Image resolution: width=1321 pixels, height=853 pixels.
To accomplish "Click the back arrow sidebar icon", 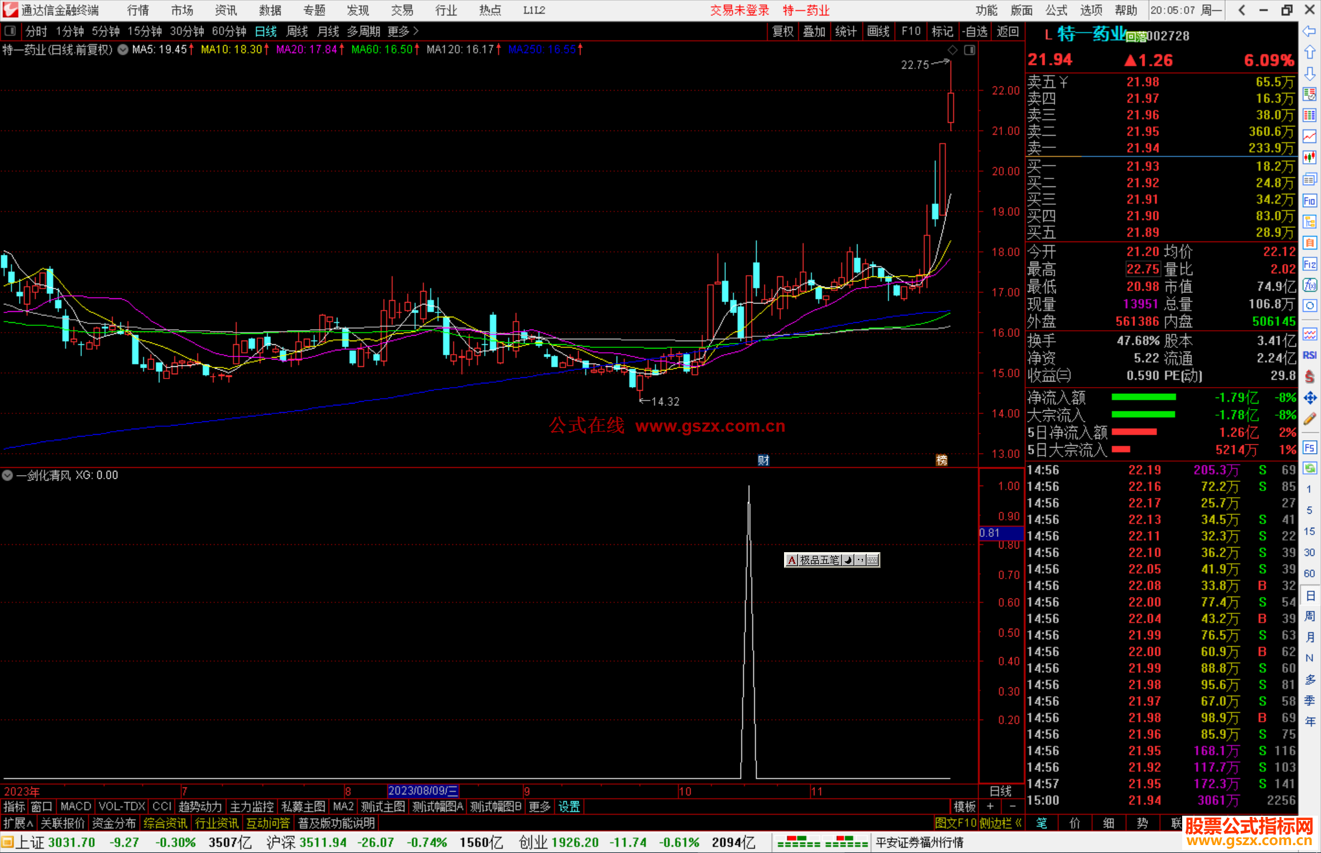I will [x=1309, y=32].
